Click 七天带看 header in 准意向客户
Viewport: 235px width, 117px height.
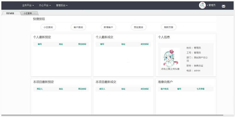pos(201,89)
